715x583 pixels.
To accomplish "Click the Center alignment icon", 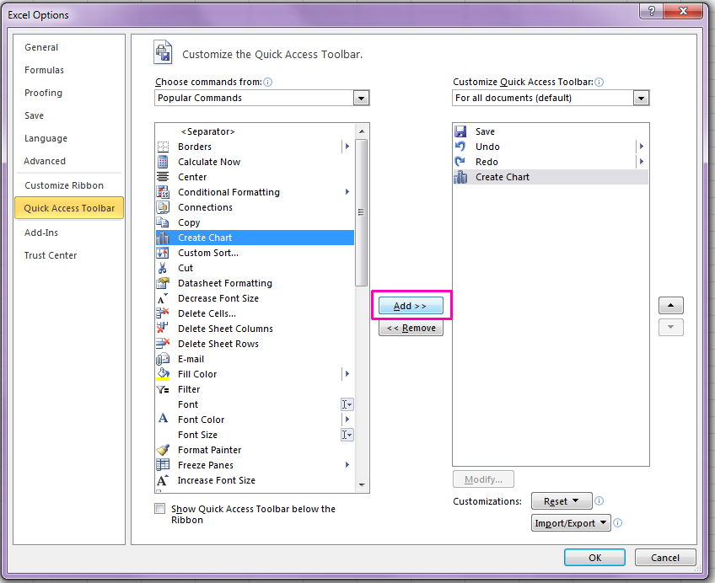I will coord(163,177).
